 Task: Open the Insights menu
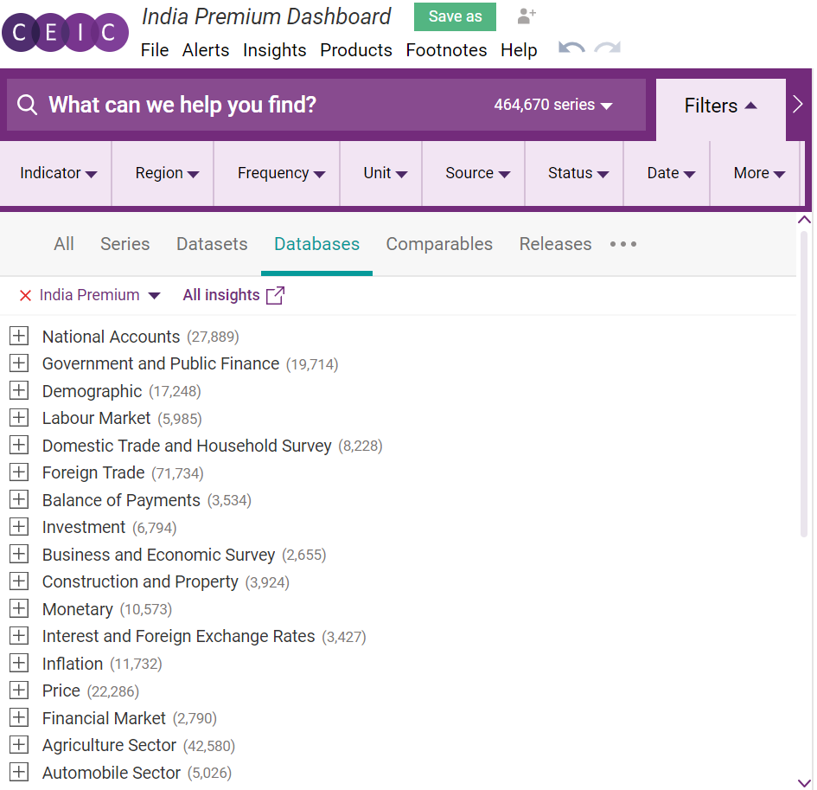[x=275, y=50]
